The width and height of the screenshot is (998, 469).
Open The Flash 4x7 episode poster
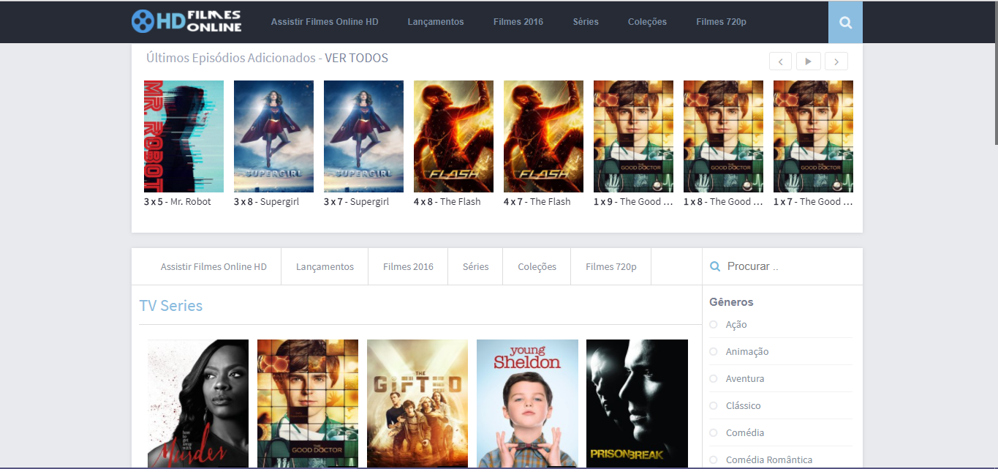543,136
